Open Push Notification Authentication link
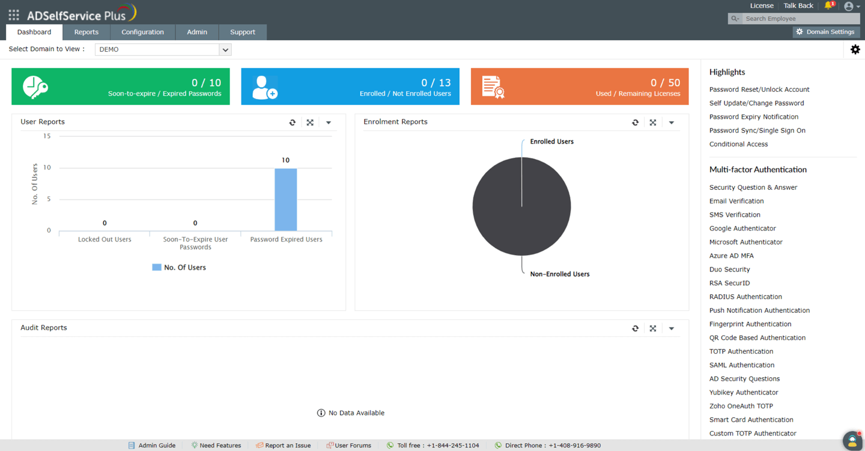Viewport: 865px width, 451px height. tap(759, 310)
